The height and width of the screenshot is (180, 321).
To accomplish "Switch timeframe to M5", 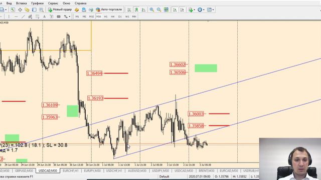I will click(x=84, y=16).
